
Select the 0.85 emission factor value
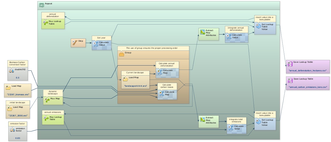[17, 138]
